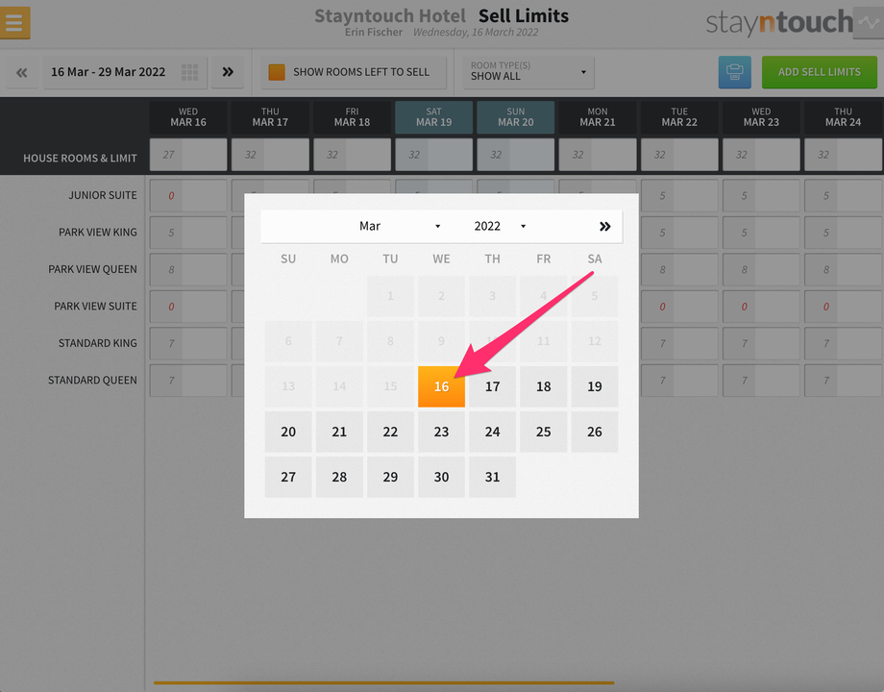
Task: Choose March 24 in calendar popup
Action: pyautogui.click(x=492, y=432)
